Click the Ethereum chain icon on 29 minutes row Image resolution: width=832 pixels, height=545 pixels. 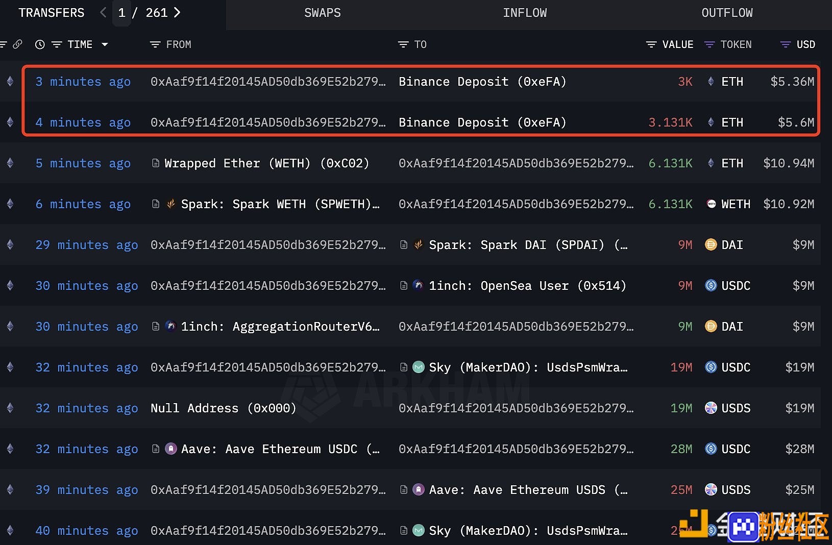[x=10, y=244]
